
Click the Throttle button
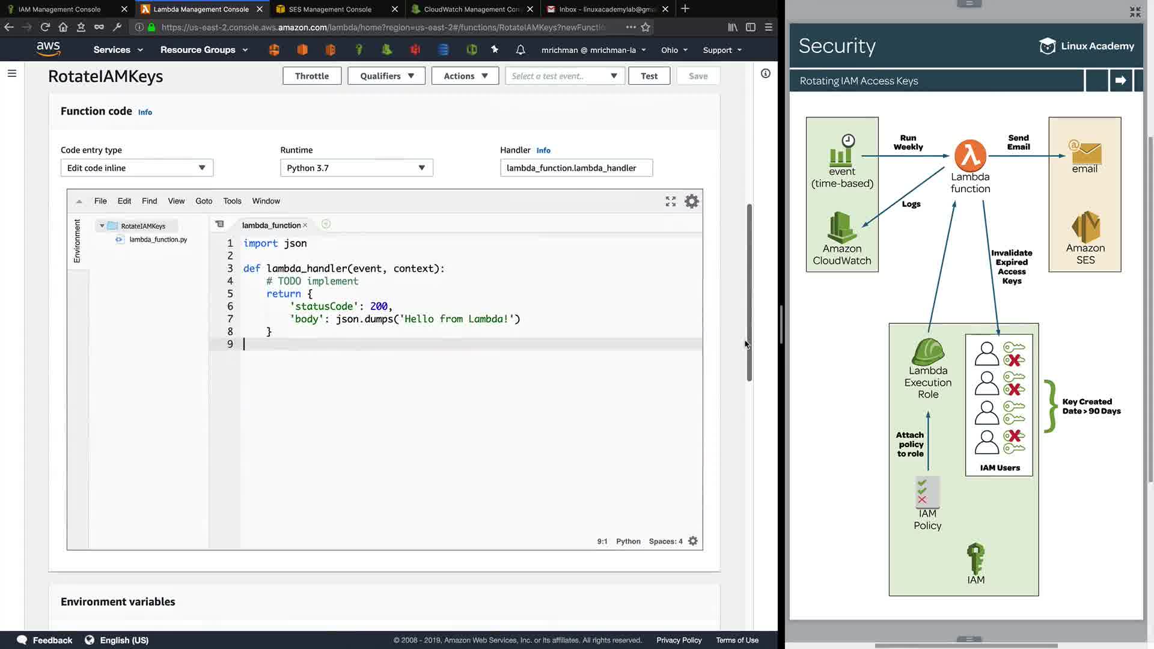point(312,76)
